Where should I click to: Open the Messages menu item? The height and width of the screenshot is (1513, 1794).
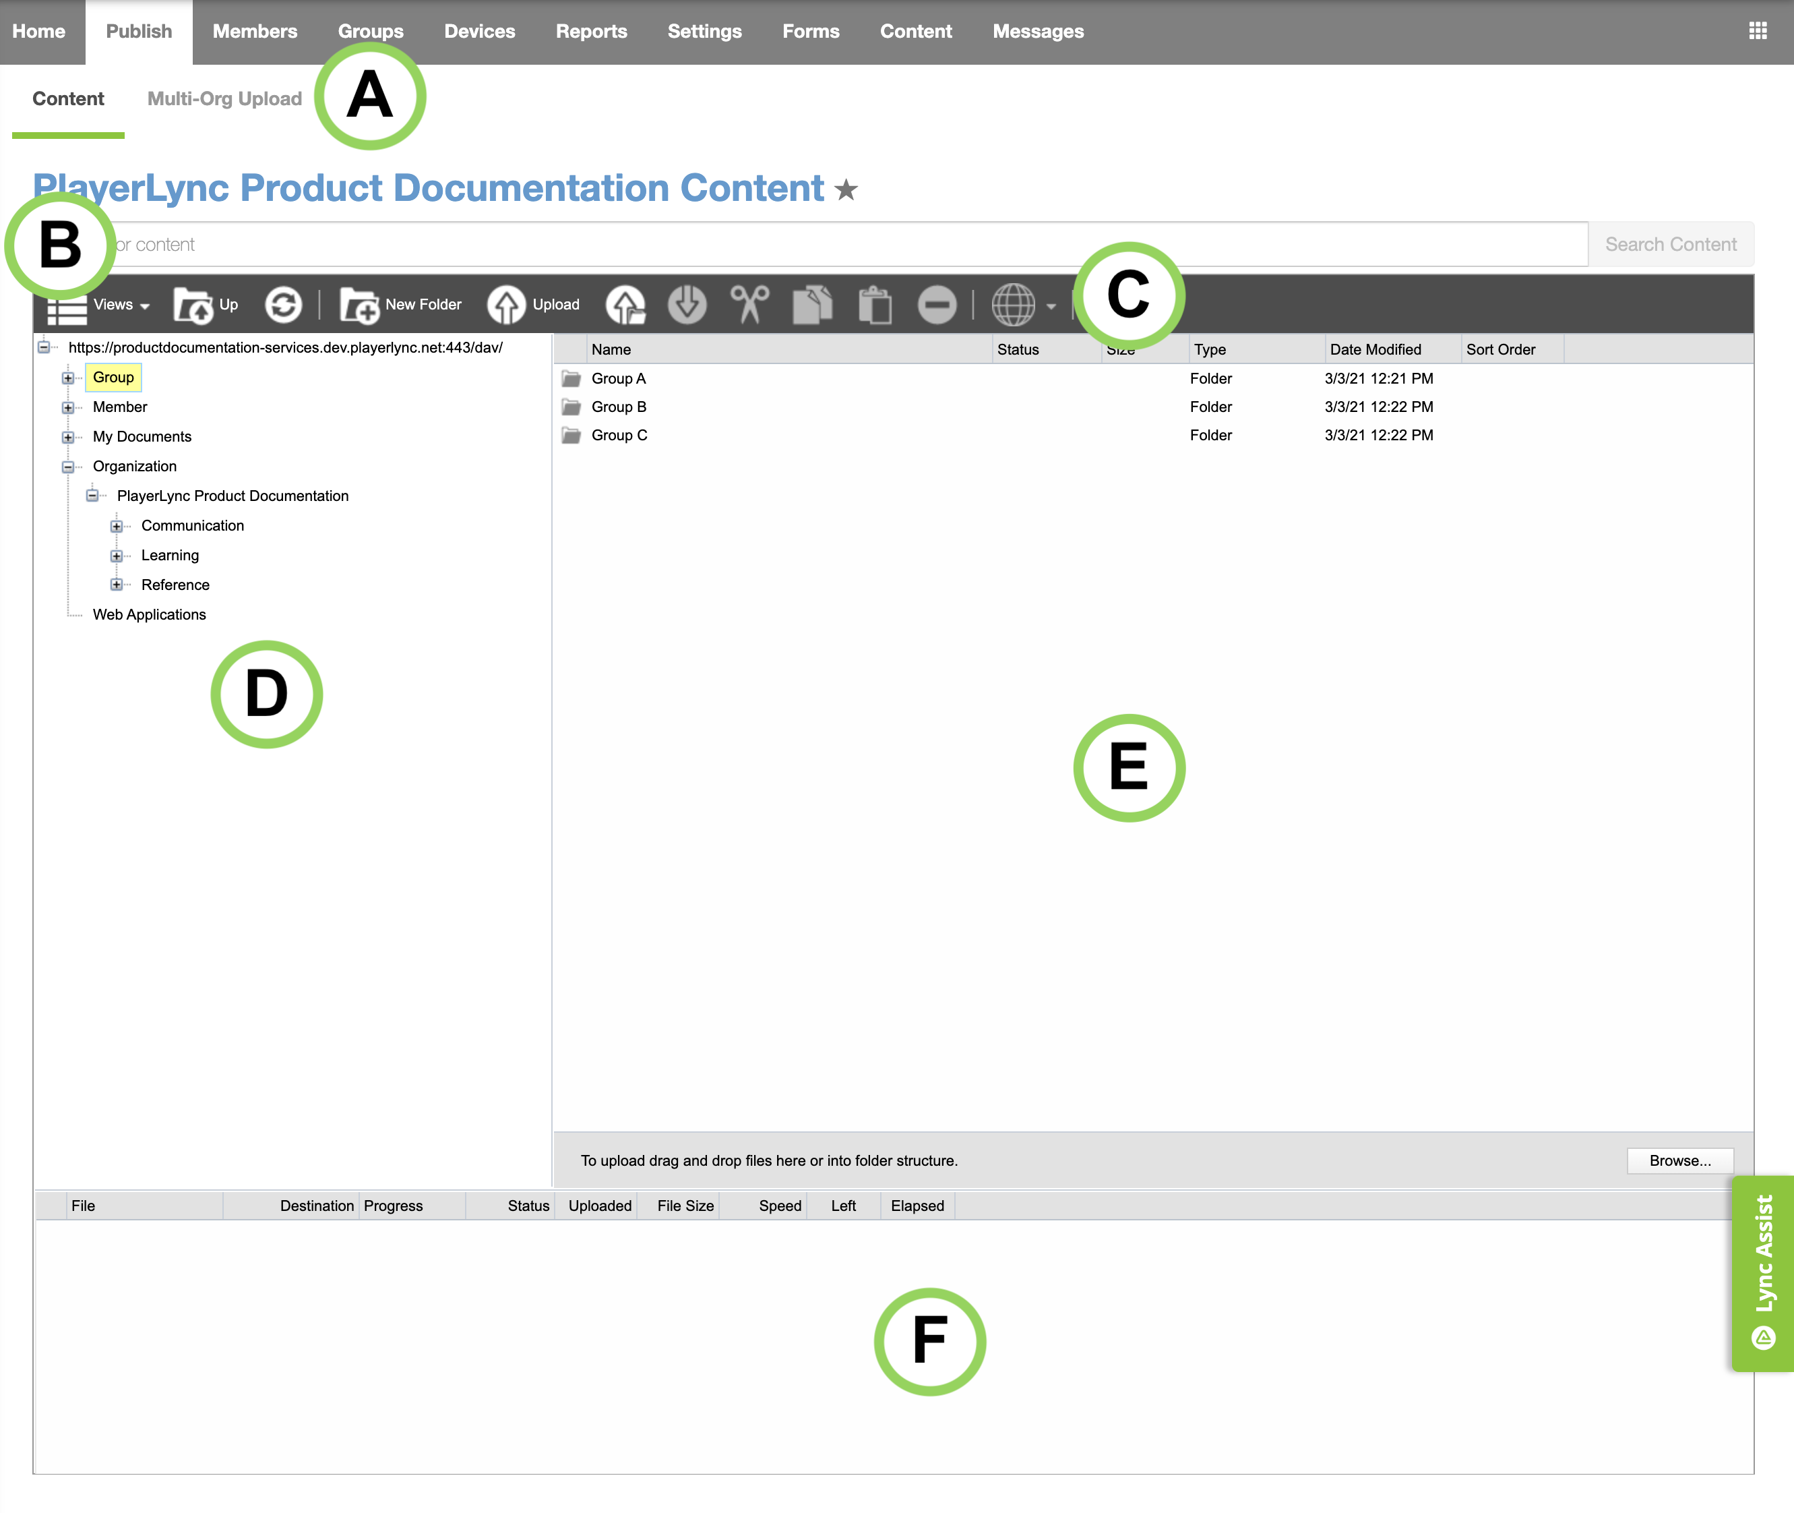1038,32
